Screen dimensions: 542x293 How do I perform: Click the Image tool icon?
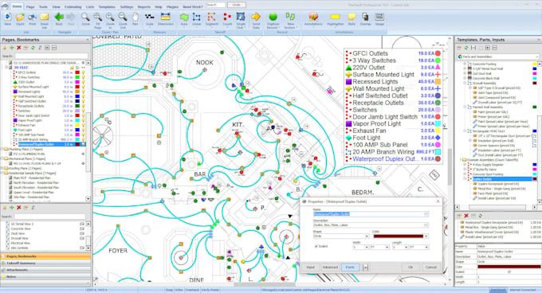coord(379,17)
